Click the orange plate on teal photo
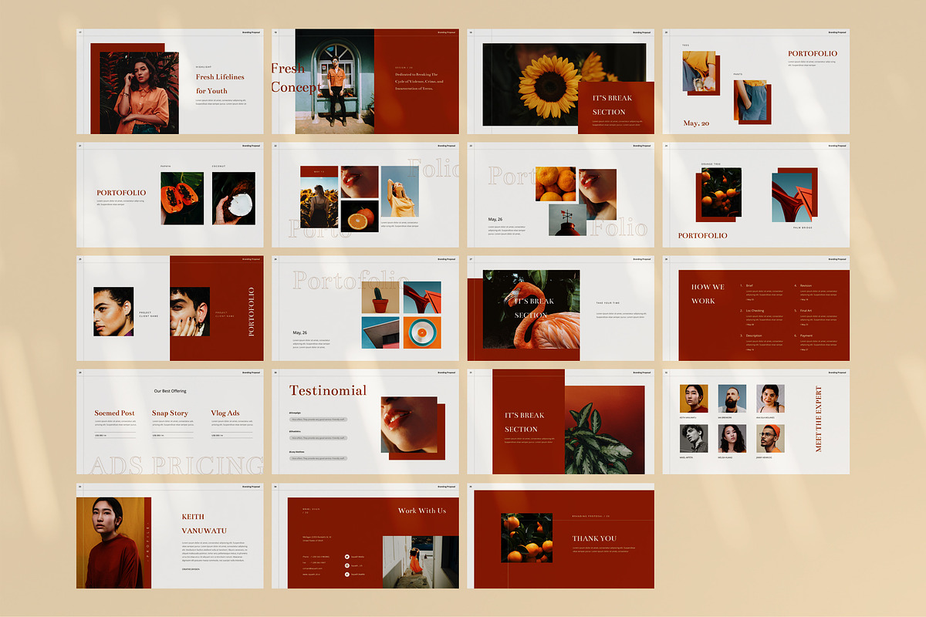The width and height of the screenshot is (926, 617). point(422,332)
